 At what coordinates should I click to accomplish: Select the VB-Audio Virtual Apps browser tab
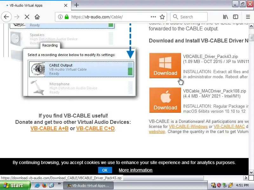click(35, 5)
